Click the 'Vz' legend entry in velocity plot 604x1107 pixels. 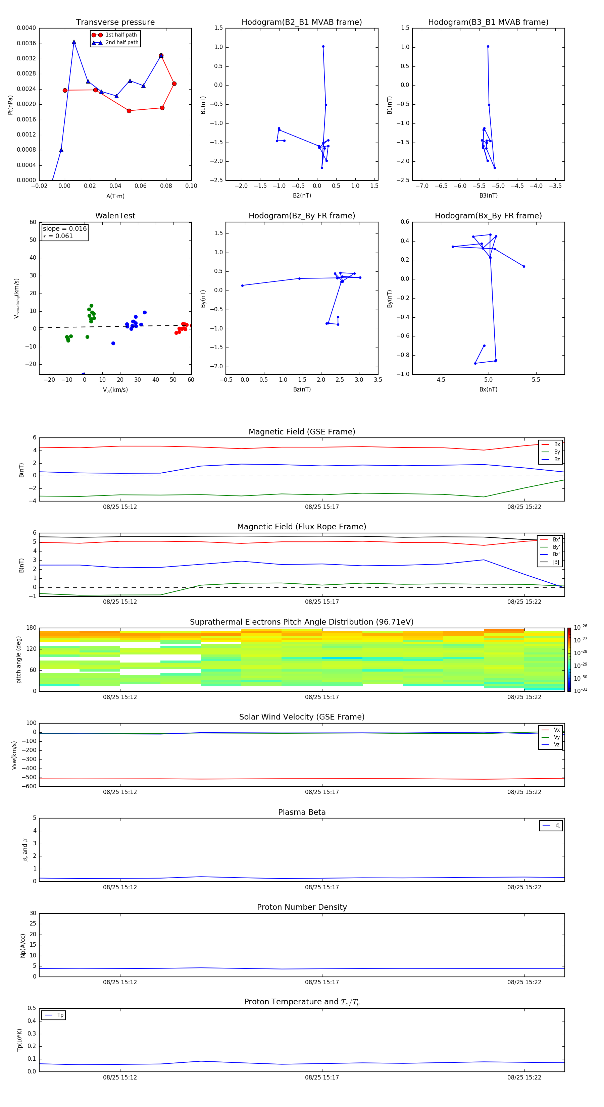(x=551, y=744)
